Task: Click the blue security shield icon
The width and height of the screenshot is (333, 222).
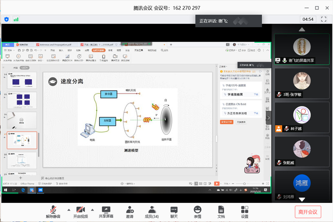Action: coord(6,19)
